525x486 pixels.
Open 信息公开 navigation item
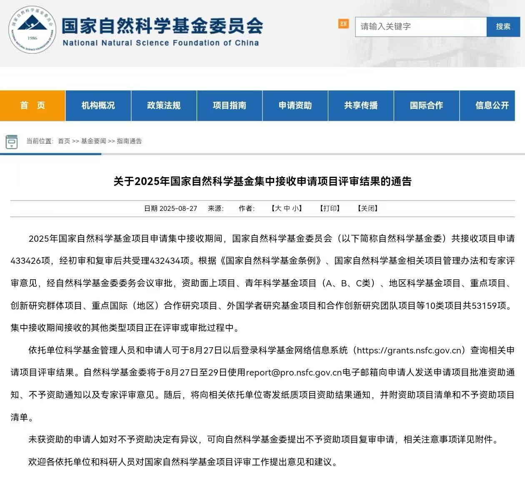click(x=492, y=105)
